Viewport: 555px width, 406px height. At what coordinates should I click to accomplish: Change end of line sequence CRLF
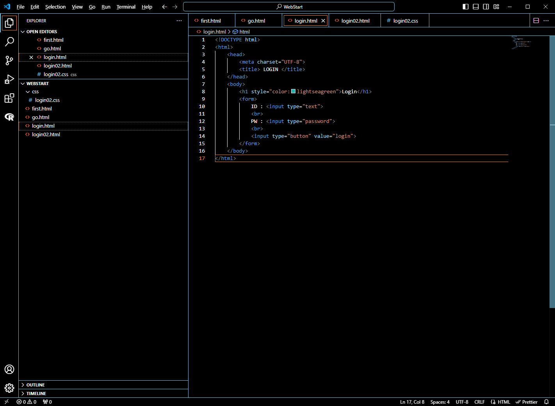pos(479,402)
